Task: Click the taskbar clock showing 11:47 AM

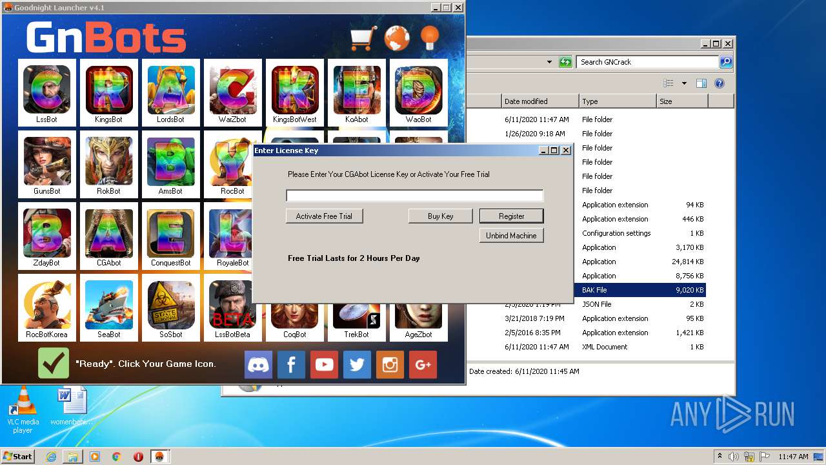Action: point(793,457)
